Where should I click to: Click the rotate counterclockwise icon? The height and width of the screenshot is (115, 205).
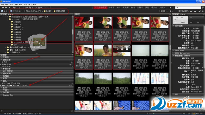point(45,8)
